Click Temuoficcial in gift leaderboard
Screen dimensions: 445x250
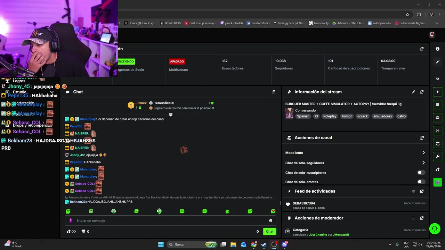tap(164, 103)
